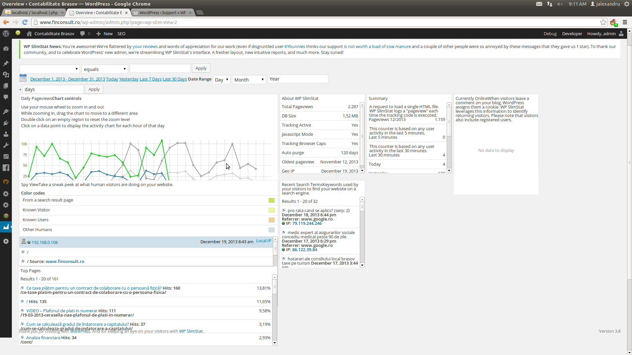Open the 192.168.0.108 visitor link

point(45,242)
